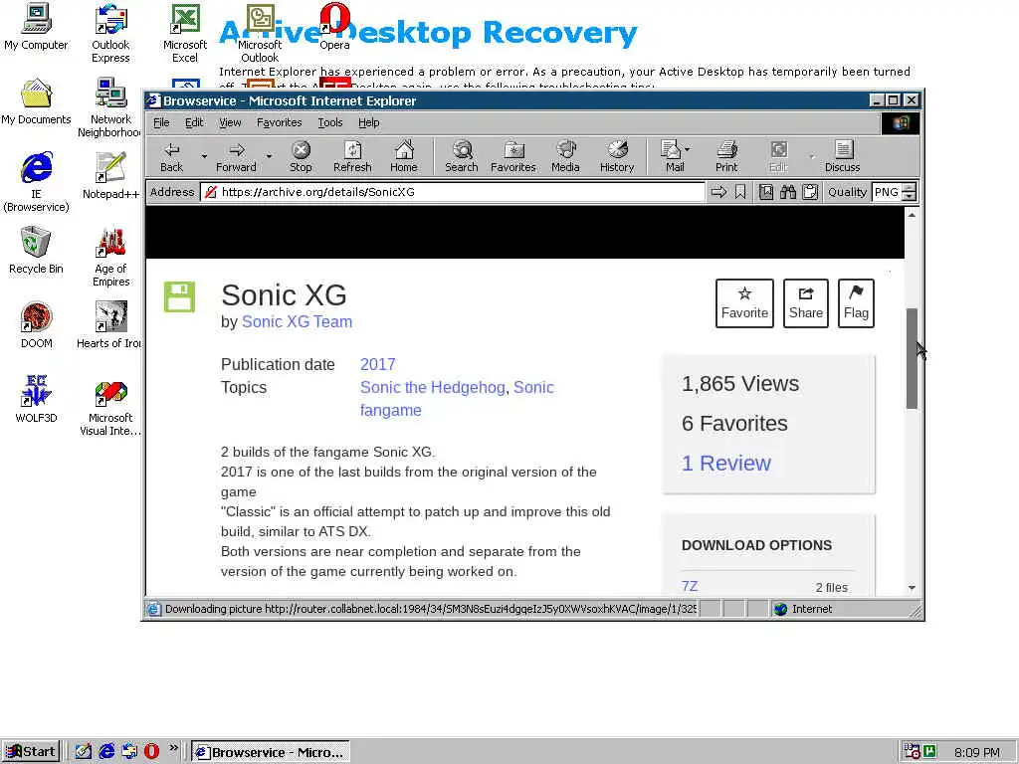
Task: Open the bookmarks book icon in address toolbar
Action: tap(766, 192)
